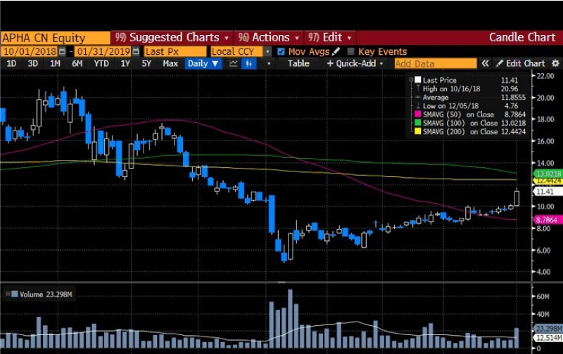Uncheck the Mov Avgs checkbox

[x=281, y=51]
